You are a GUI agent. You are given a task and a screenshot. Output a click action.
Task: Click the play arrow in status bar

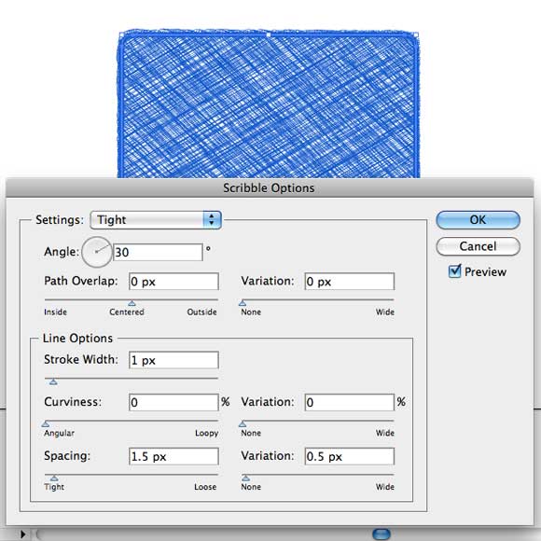pyautogui.click(x=22, y=534)
